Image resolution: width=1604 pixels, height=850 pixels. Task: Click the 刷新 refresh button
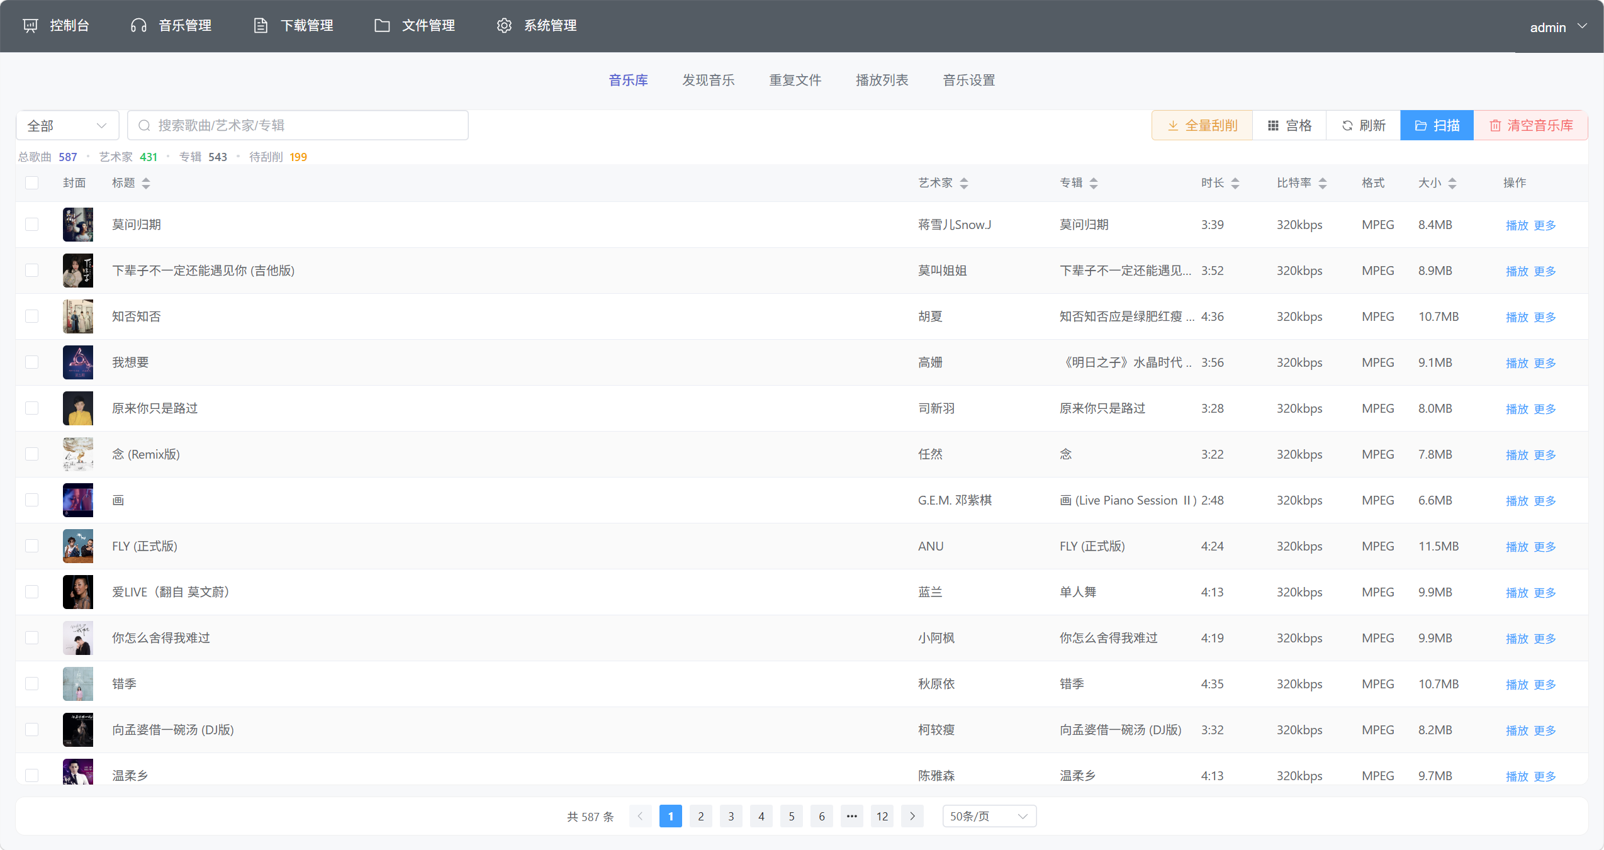coord(1364,126)
